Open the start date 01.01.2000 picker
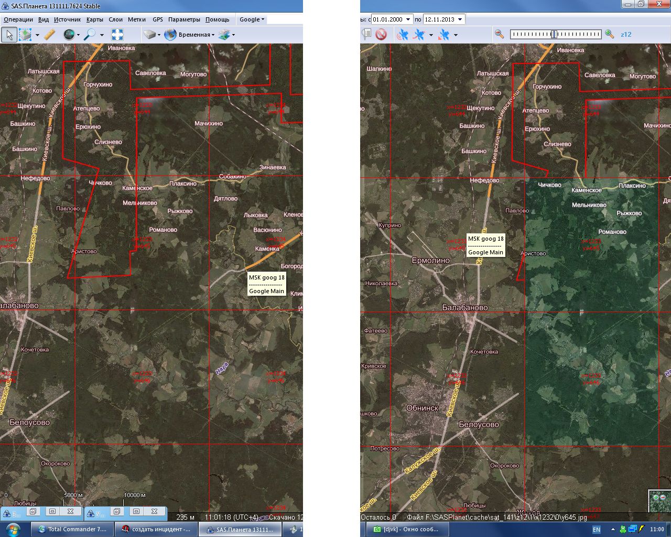This screenshot has width=671, height=537. tap(408, 19)
